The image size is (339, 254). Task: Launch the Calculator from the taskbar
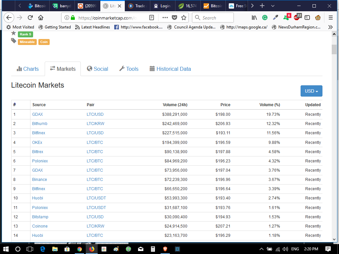click(x=153, y=249)
